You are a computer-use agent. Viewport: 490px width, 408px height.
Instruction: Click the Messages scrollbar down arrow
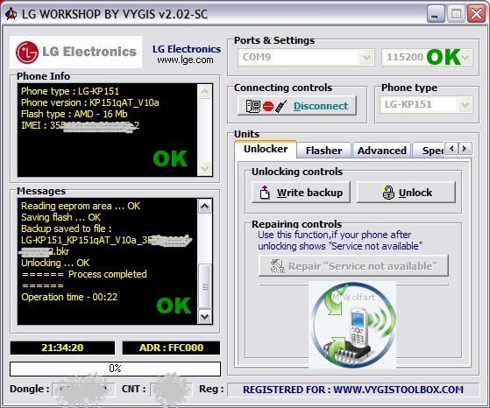tap(205, 317)
